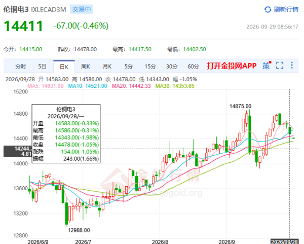Click the 12988.00 low price annotation
Image resolution: width=304 pixels, height=244 pixels.
point(79,230)
